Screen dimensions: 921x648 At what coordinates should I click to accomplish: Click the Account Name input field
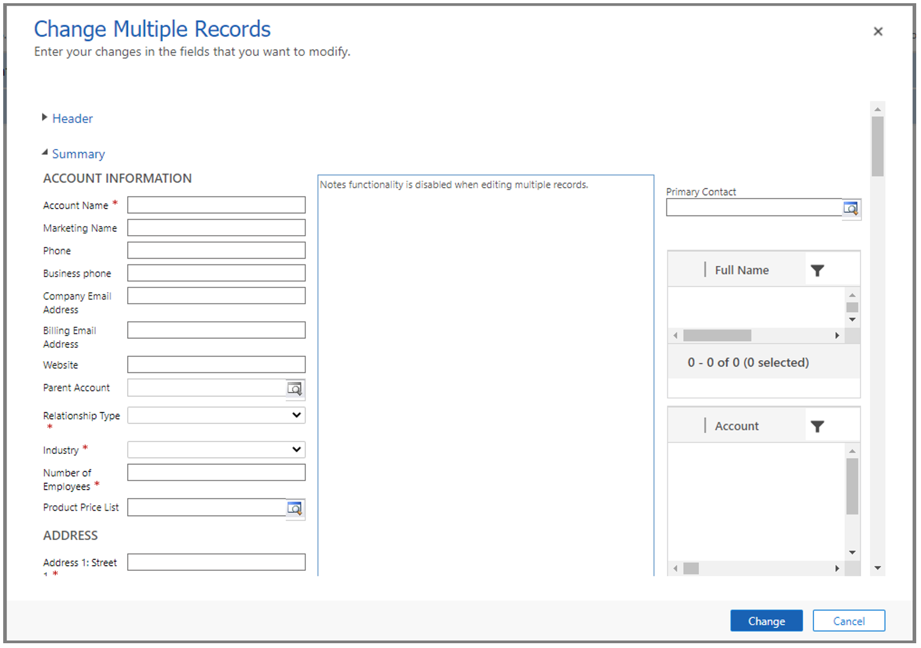(216, 205)
